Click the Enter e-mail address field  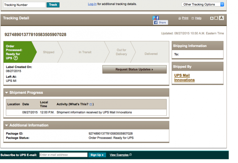[x=63, y=155]
